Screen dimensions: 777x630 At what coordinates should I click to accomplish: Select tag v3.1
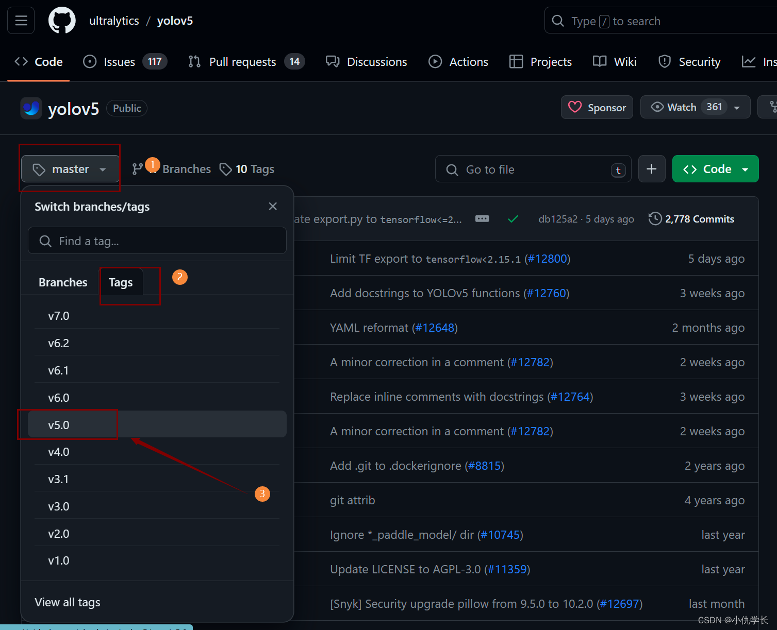point(157,479)
